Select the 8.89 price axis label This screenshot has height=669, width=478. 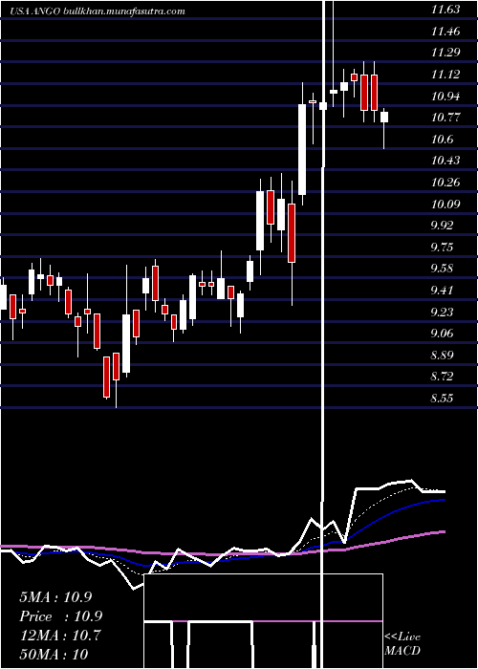pos(442,355)
